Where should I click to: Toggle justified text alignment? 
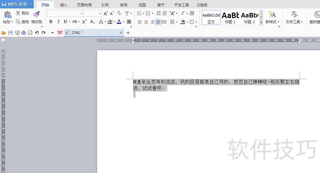point(158,22)
